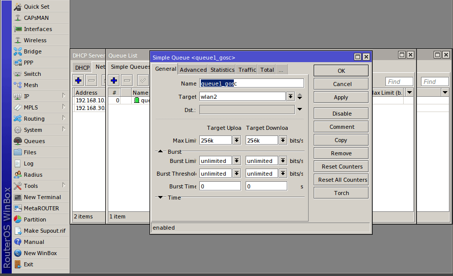Switch to the Statistics tab
453x276 pixels.
[x=222, y=70]
